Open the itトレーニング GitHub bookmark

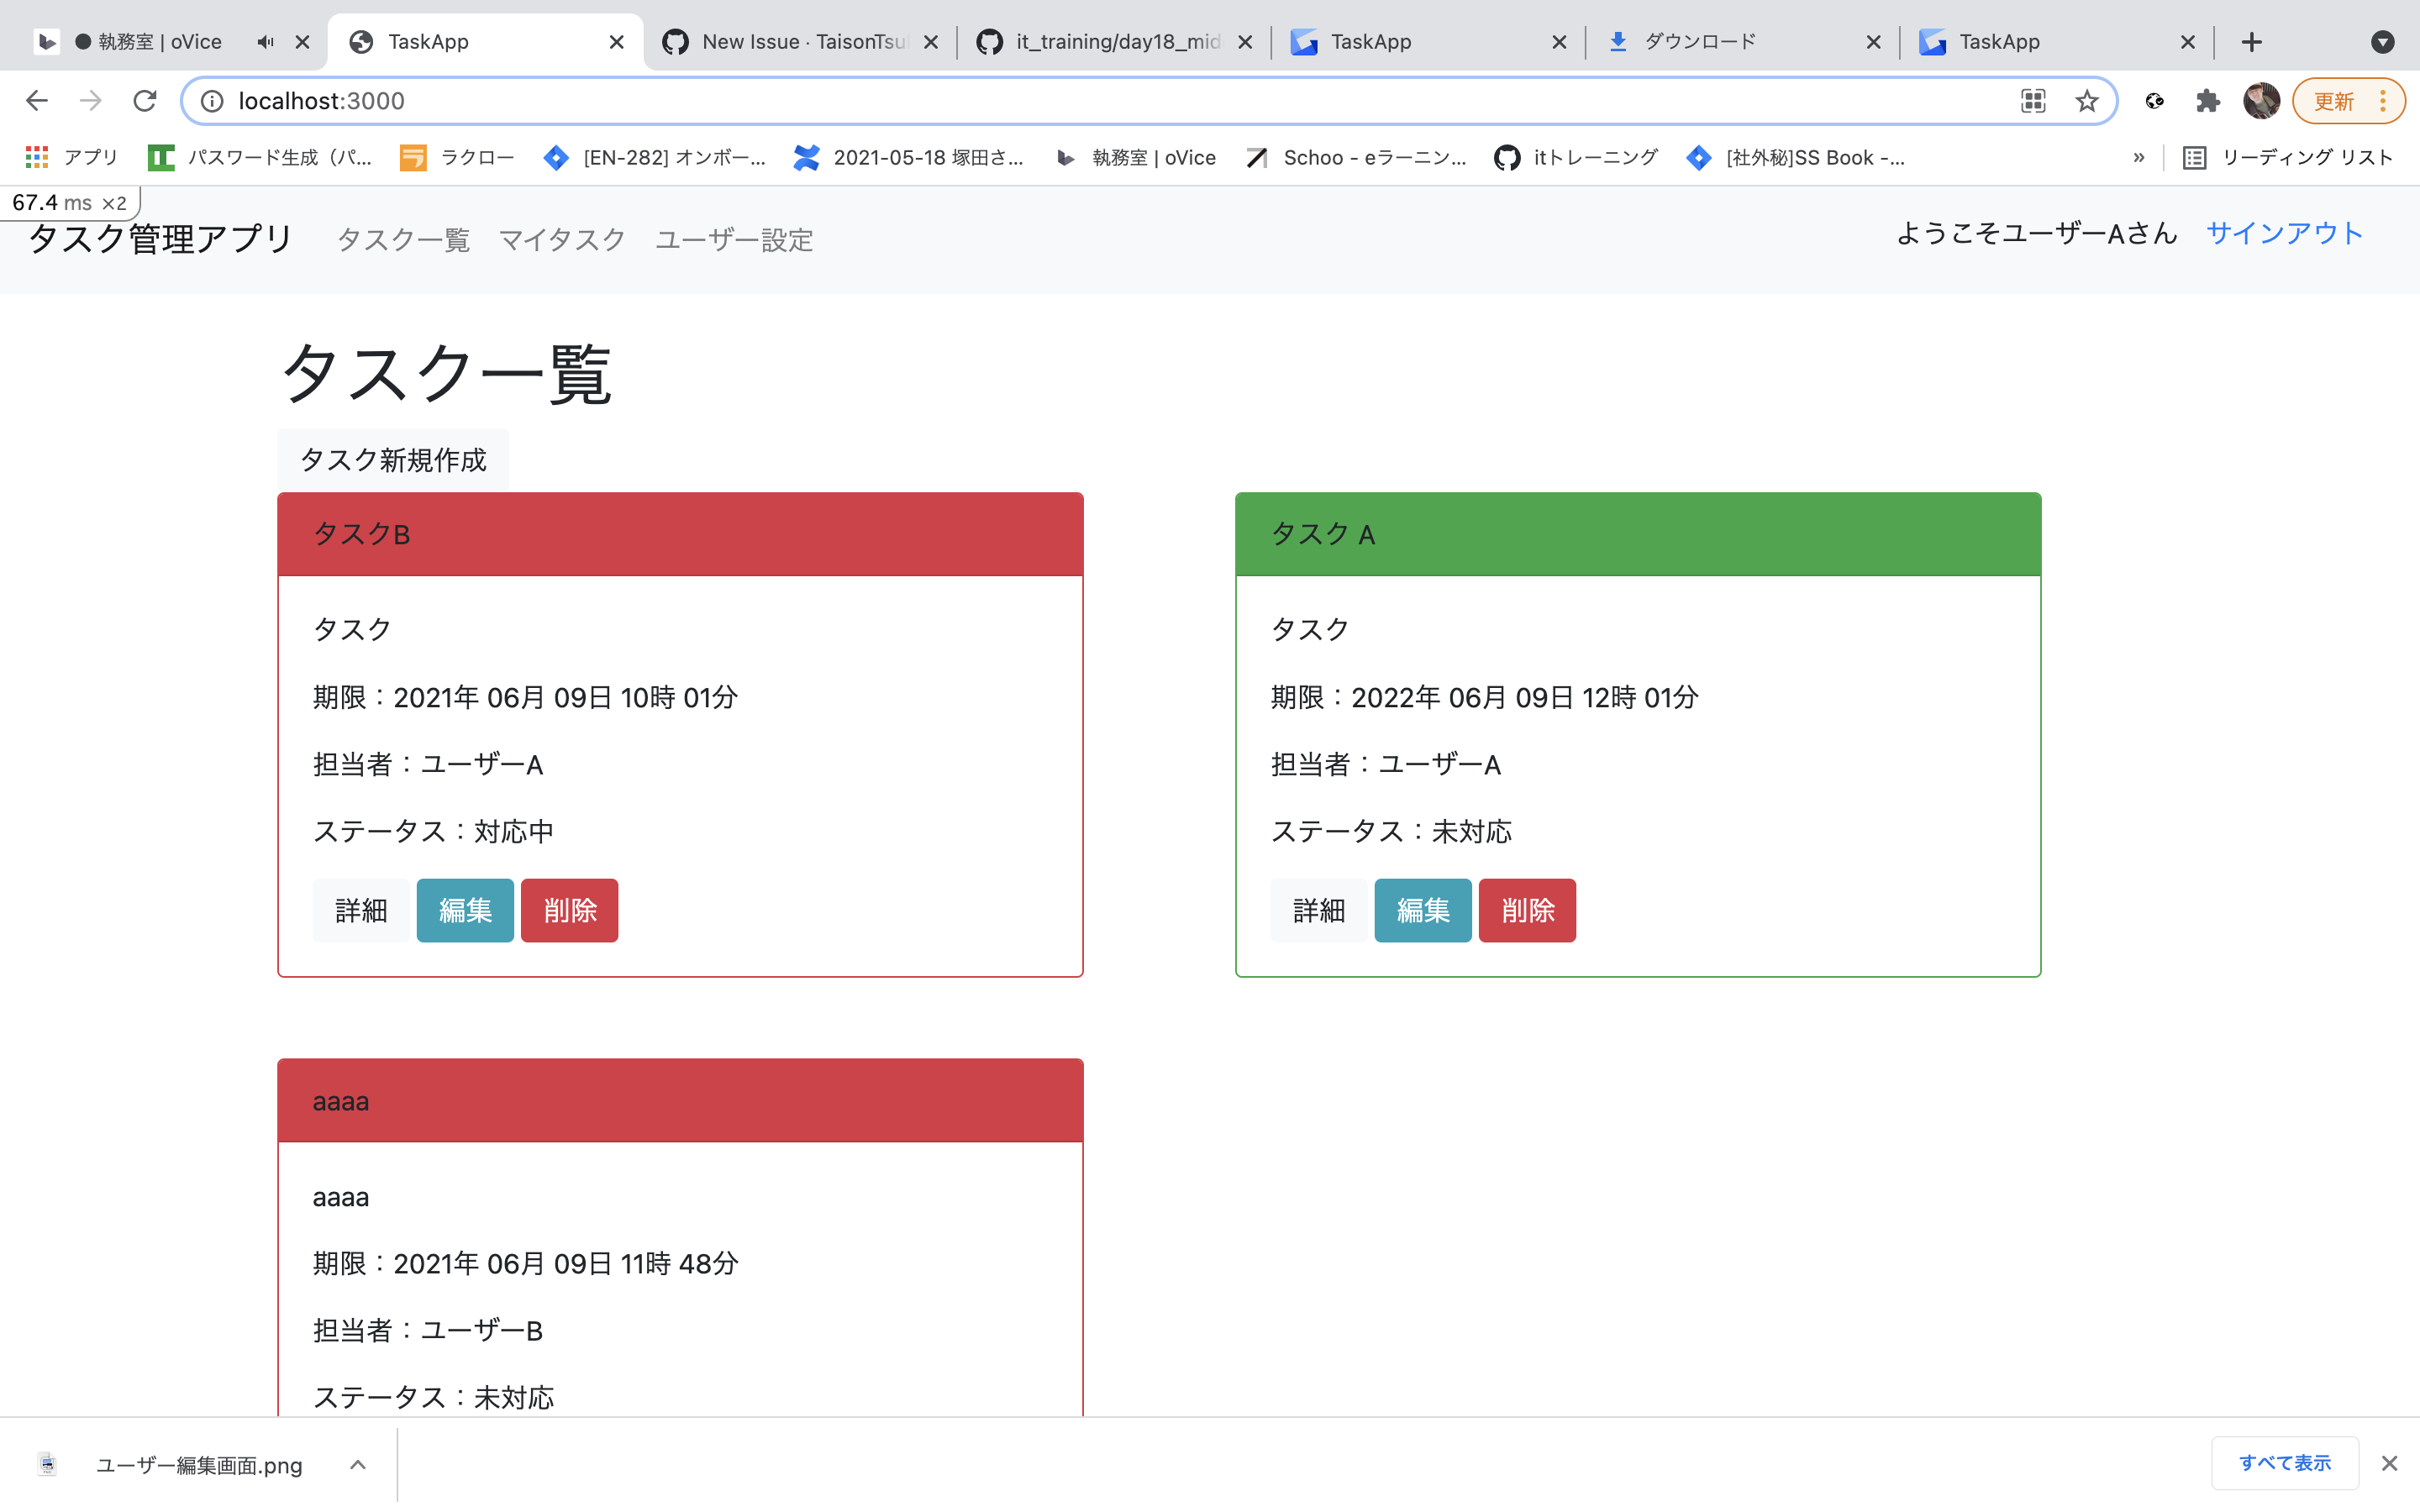tap(1576, 157)
